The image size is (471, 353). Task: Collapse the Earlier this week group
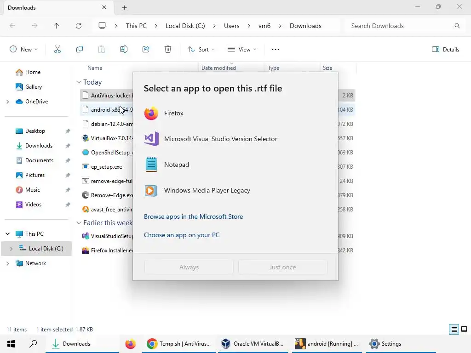[79, 223]
